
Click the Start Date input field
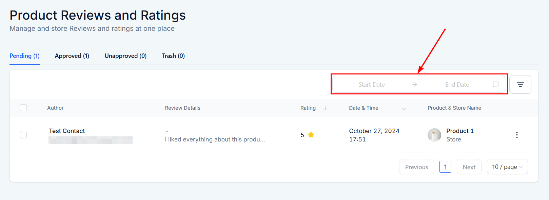372,85
